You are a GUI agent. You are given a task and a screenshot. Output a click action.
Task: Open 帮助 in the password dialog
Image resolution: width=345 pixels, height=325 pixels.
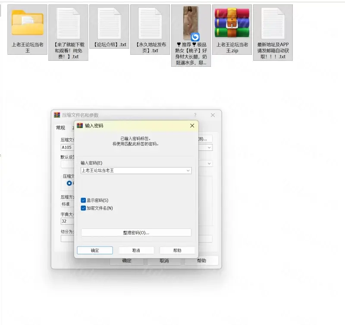click(x=177, y=250)
